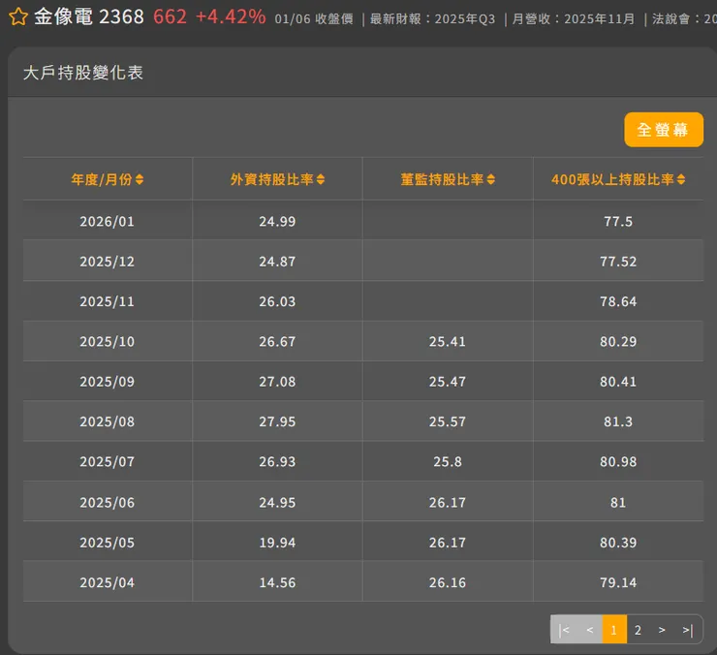Viewport: 717px width, 655px height.
Task: Click foreign holding value 26.67
Action: tap(277, 342)
